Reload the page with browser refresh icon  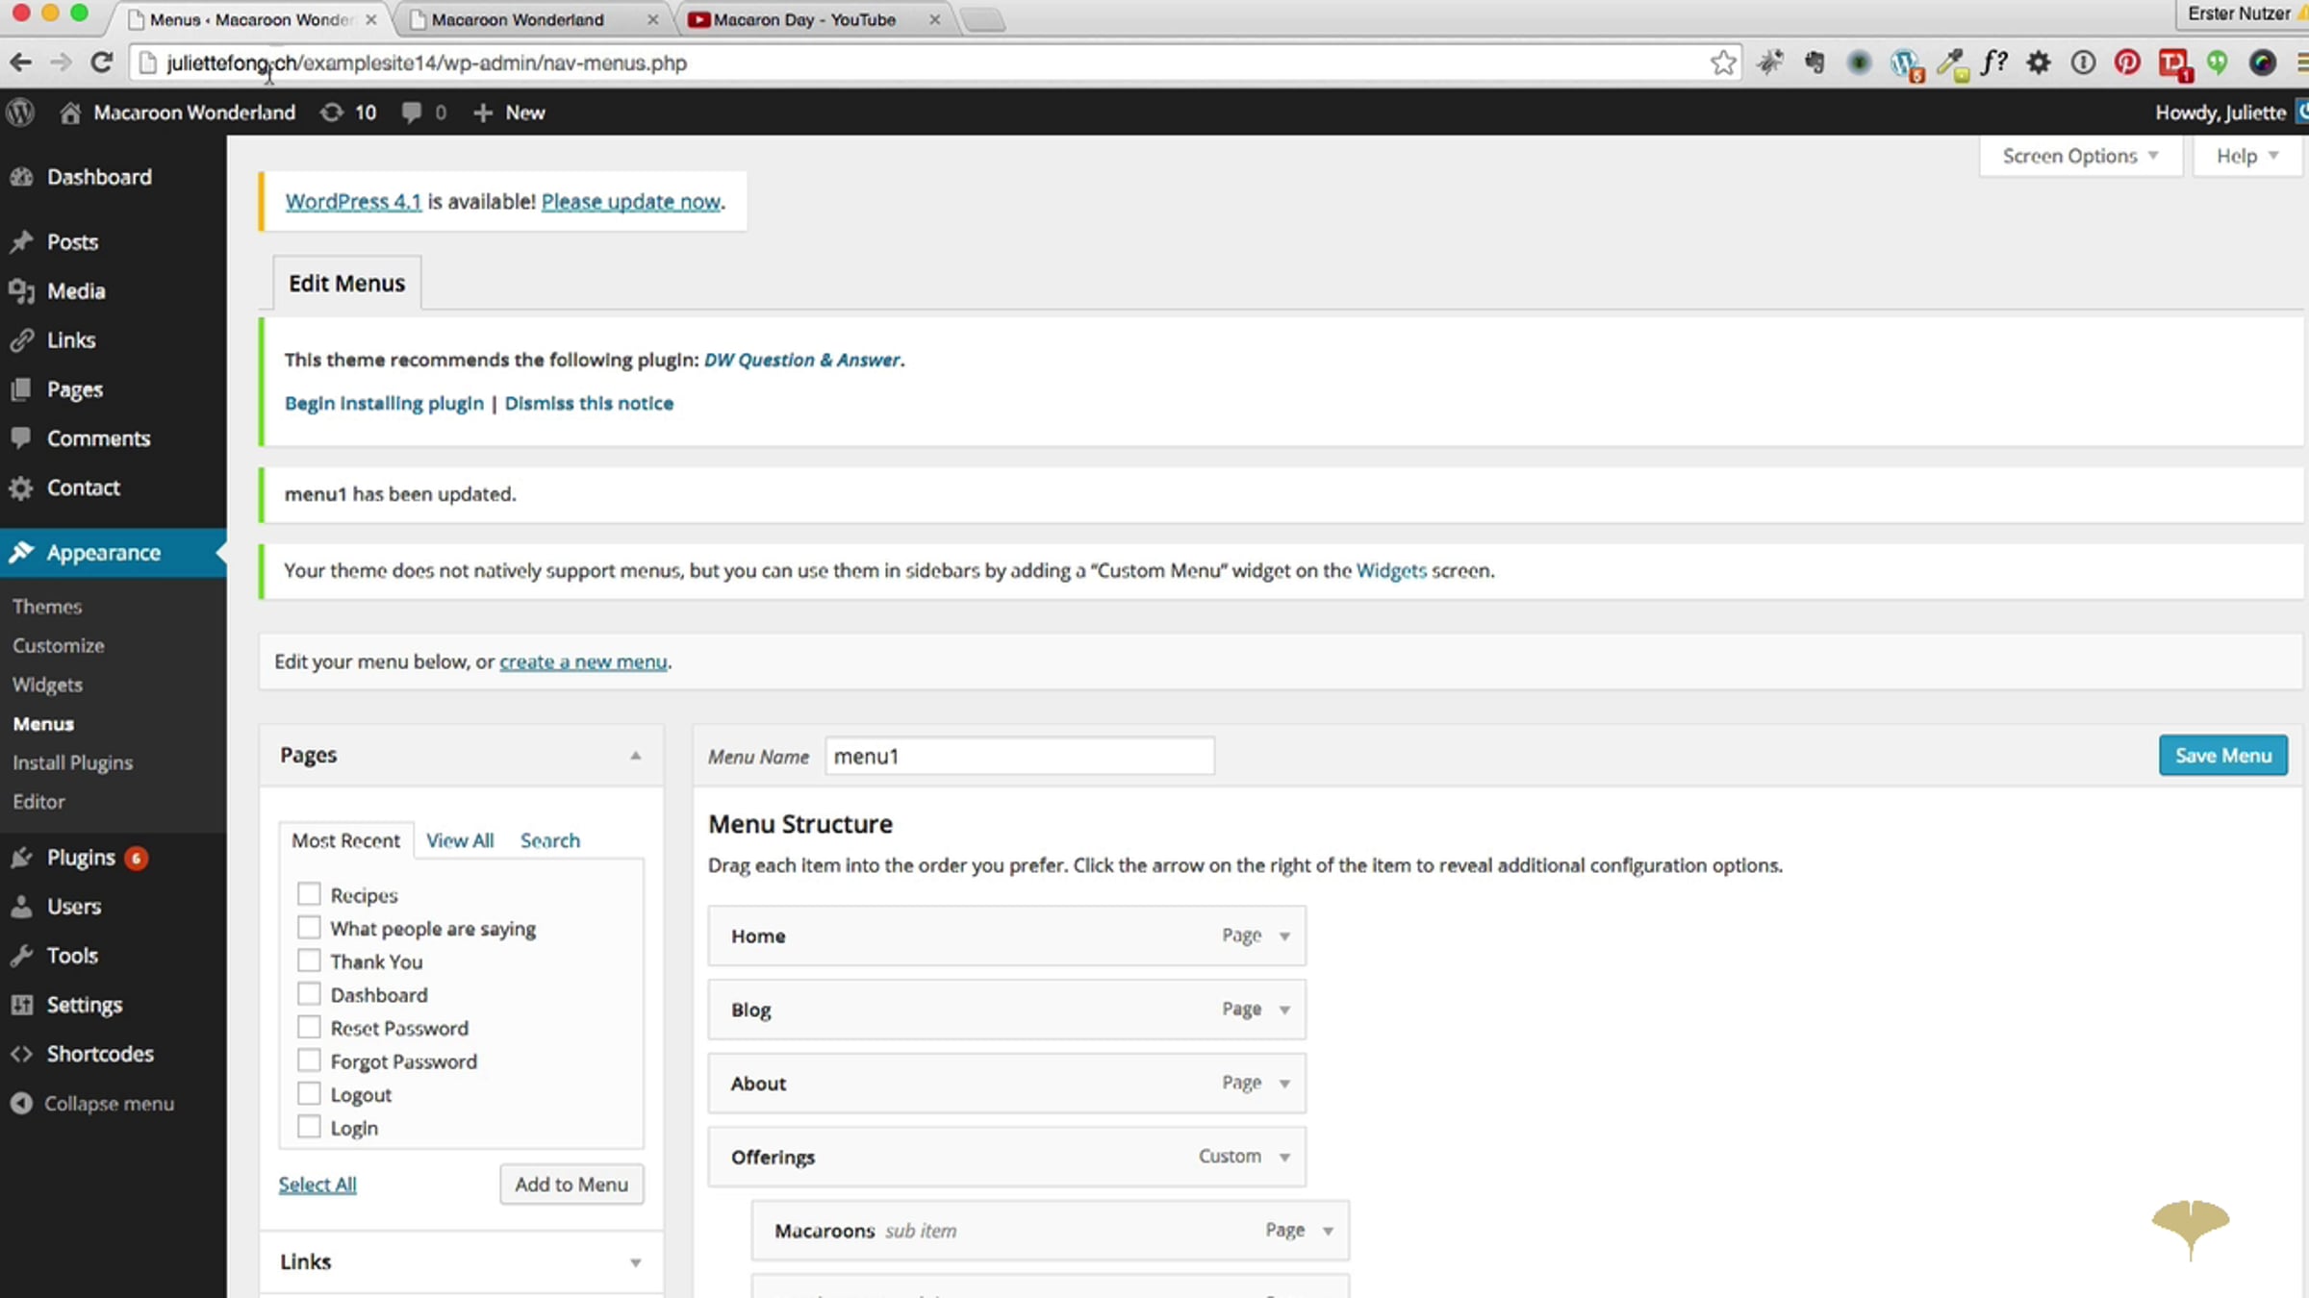point(101,63)
